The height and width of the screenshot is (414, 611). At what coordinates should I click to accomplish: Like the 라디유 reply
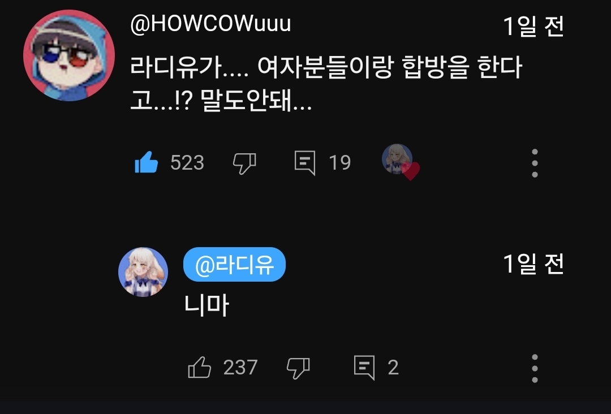[200, 367]
